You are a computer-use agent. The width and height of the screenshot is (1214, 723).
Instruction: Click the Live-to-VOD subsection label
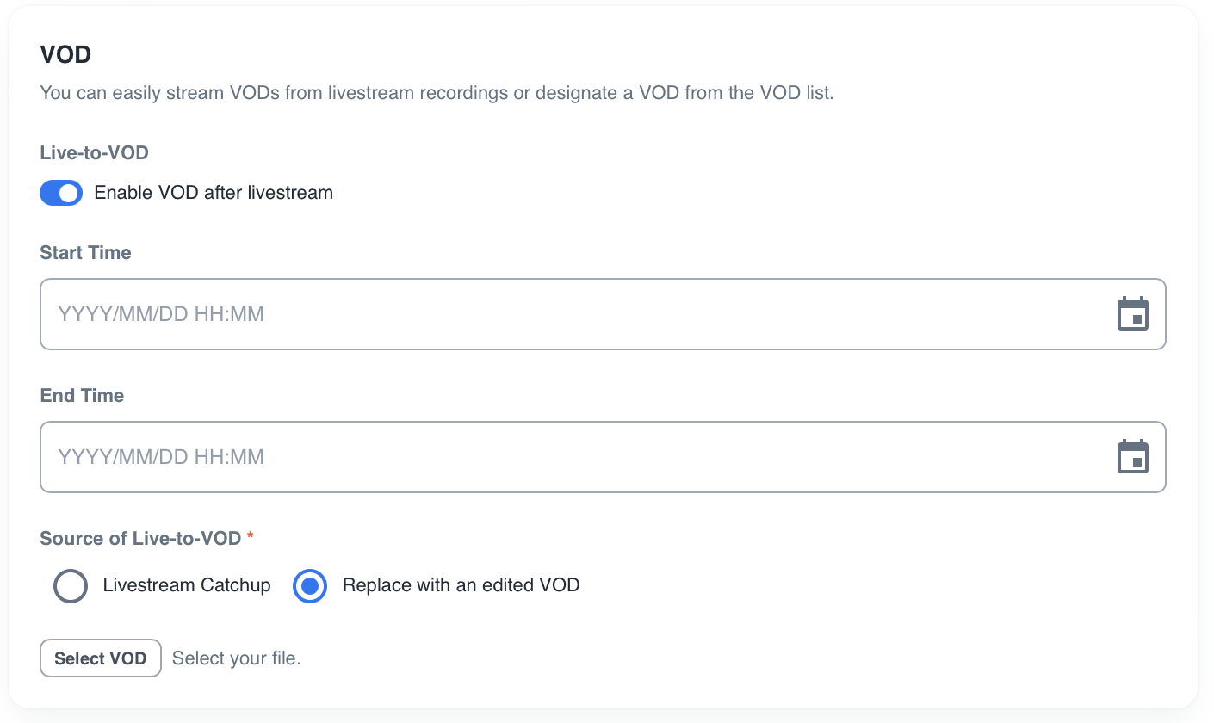point(94,153)
